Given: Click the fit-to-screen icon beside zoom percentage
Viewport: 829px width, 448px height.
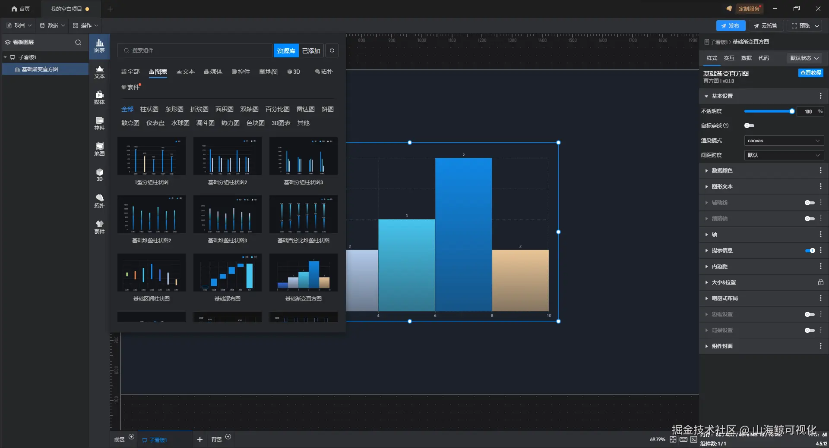Looking at the screenshot, I should tap(673, 439).
